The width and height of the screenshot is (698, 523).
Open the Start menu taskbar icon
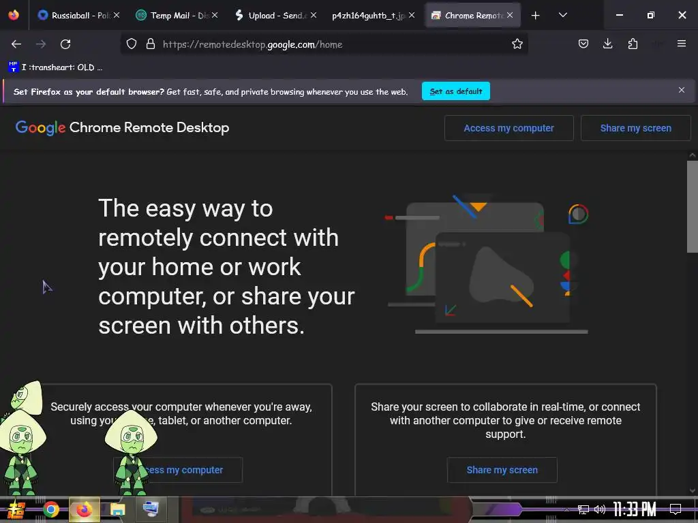coord(16,509)
